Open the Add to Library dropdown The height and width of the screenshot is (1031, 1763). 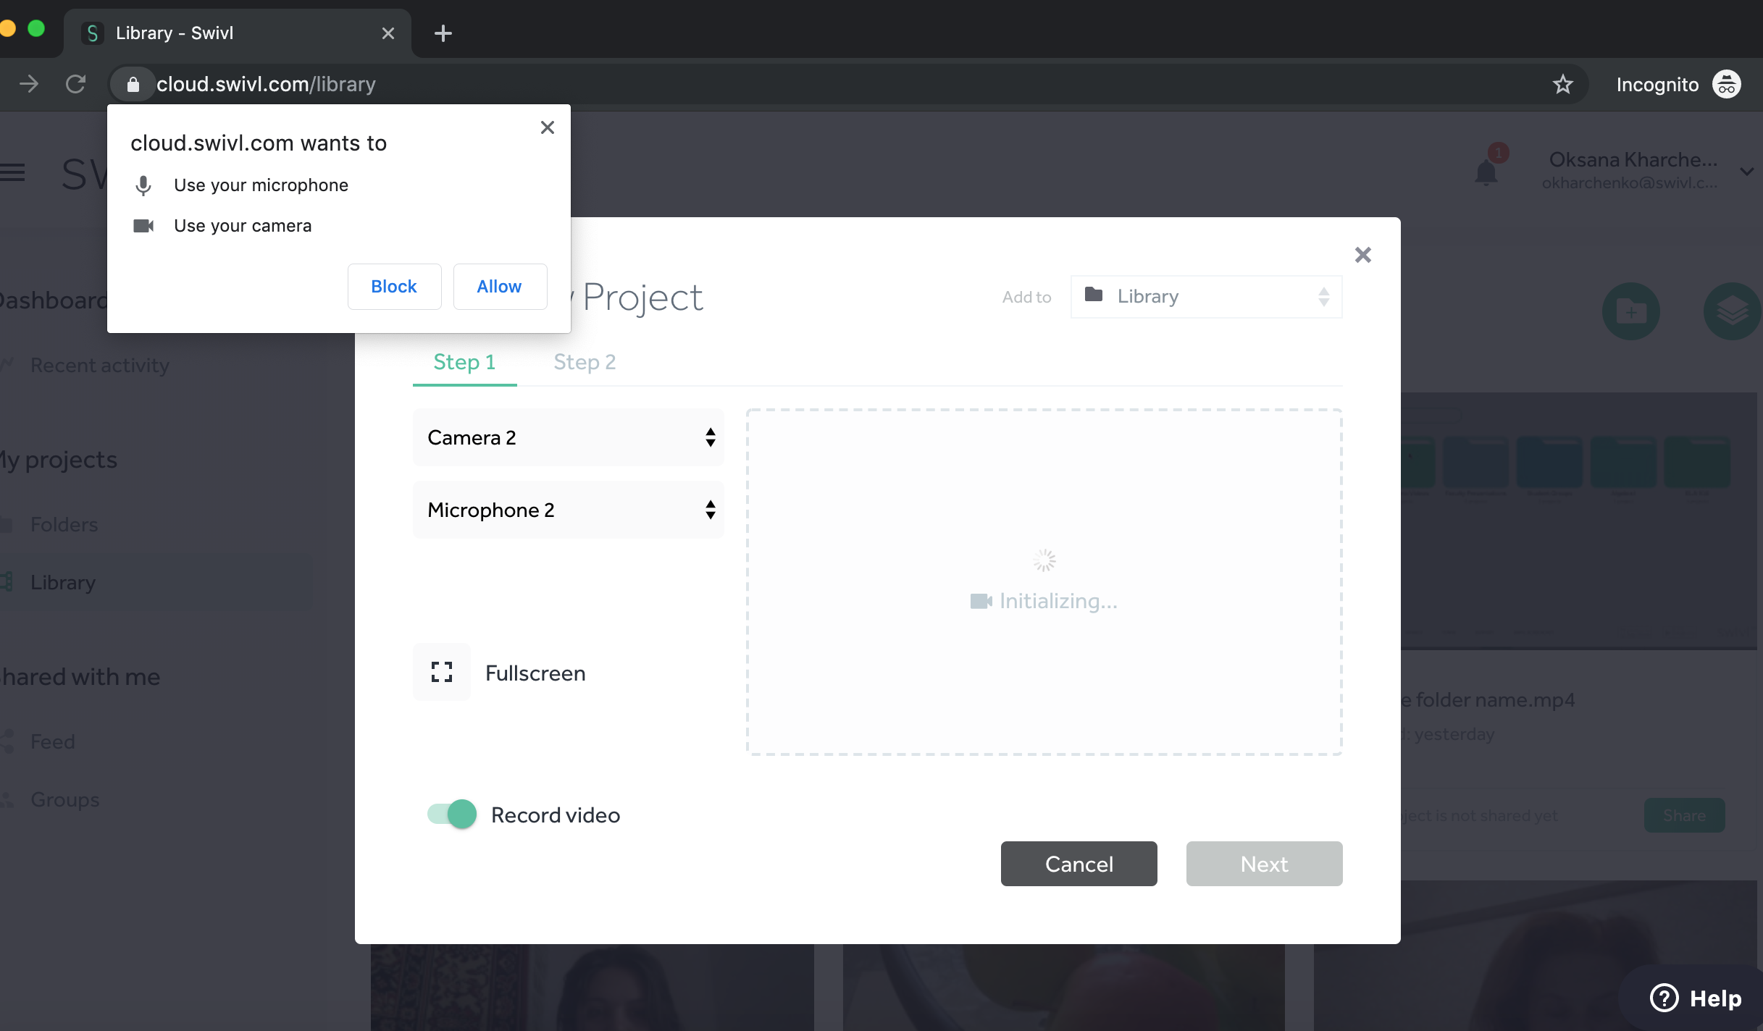(1206, 296)
